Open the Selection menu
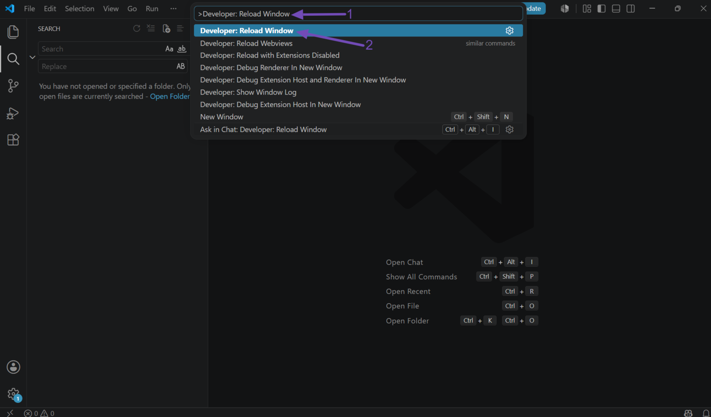The width and height of the screenshot is (711, 417). pos(79,9)
